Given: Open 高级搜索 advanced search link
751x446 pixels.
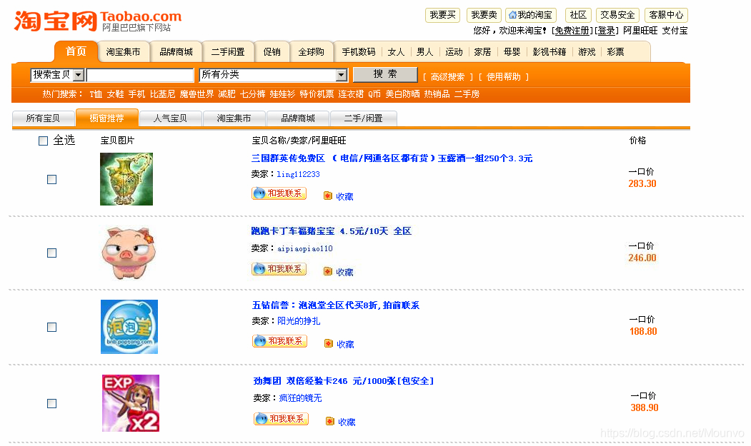Looking at the screenshot, I should pyautogui.click(x=447, y=77).
